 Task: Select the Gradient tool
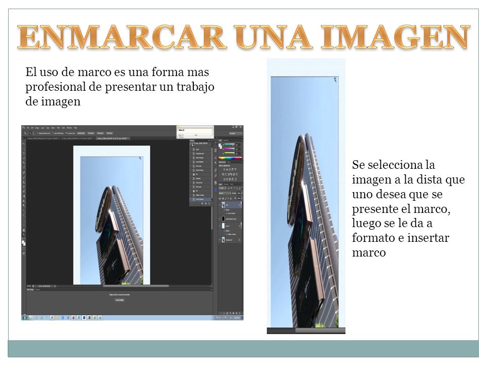coord(24,196)
